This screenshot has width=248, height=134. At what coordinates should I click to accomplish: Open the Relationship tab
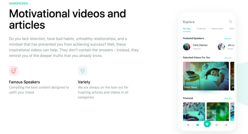(217, 29)
